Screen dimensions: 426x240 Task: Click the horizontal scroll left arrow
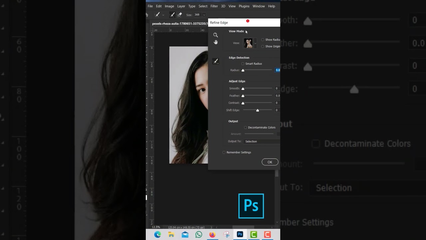coord(216,227)
